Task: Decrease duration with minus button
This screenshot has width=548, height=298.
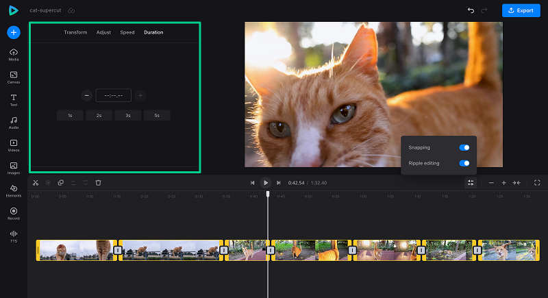Action: tap(87, 95)
